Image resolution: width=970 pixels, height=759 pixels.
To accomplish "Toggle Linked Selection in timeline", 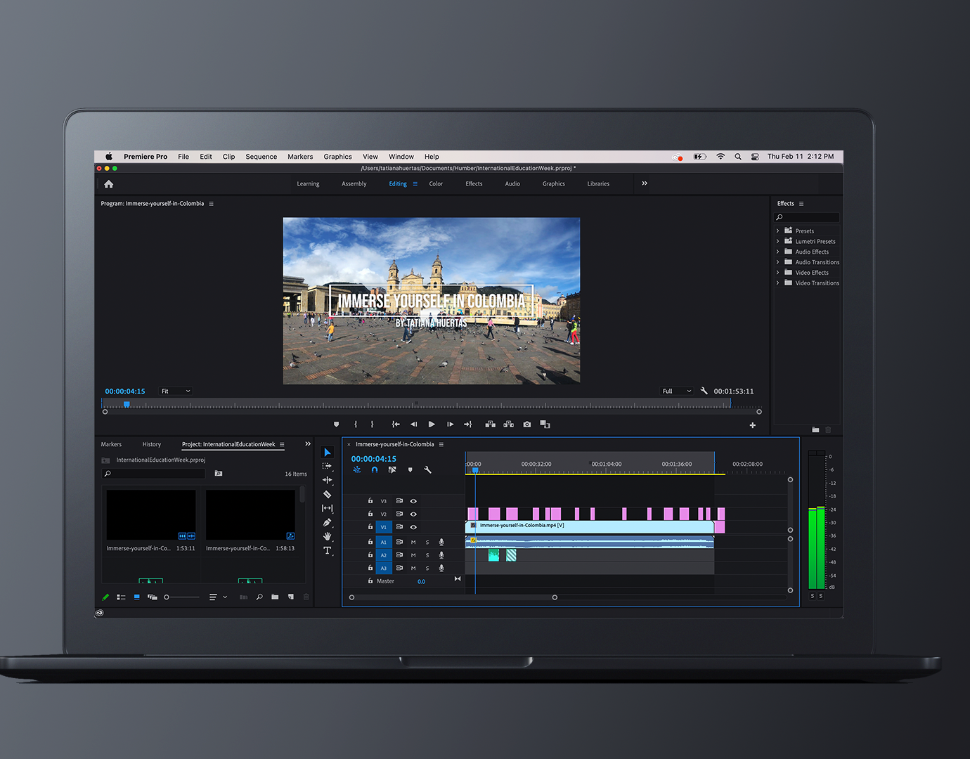I will pos(392,469).
